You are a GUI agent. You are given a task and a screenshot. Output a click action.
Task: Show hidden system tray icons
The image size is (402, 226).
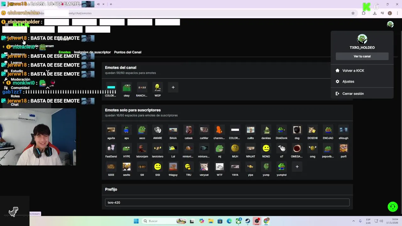coord(353,221)
